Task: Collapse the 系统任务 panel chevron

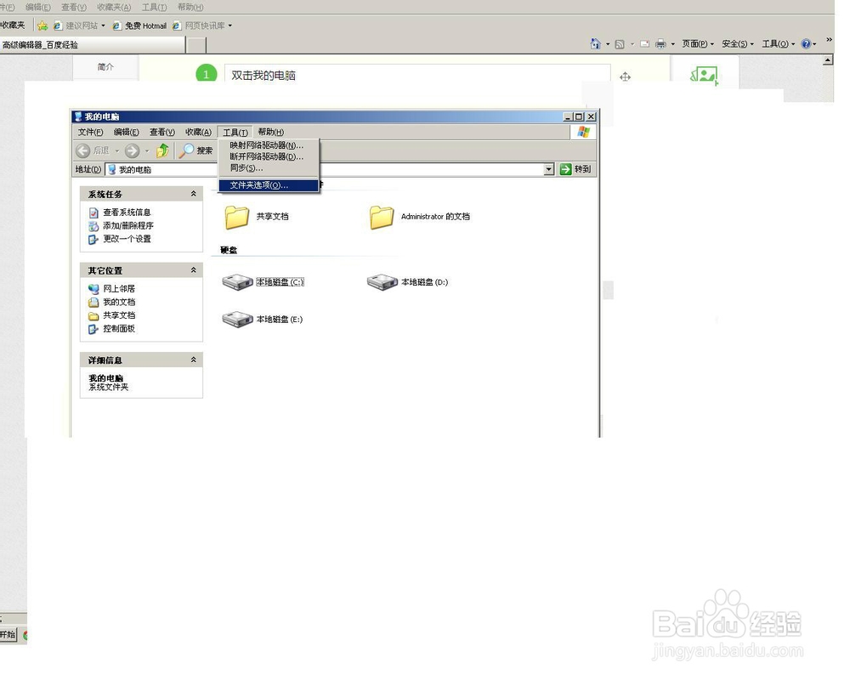Action: tap(194, 194)
